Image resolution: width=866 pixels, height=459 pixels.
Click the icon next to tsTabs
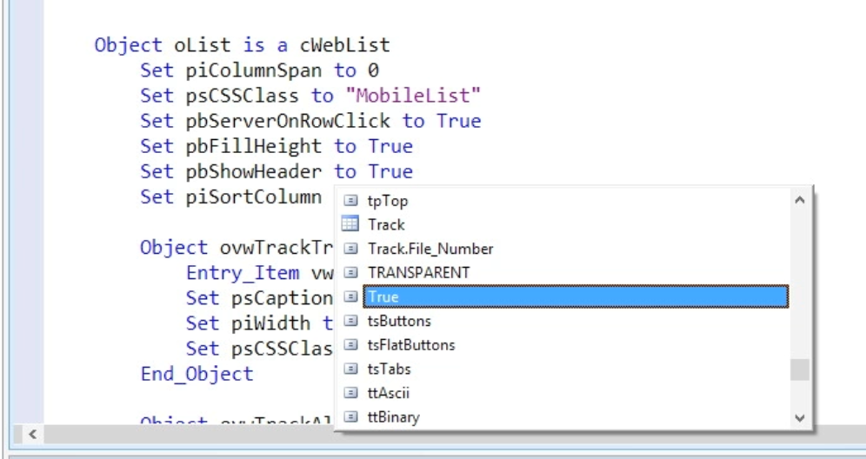[350, 369]
